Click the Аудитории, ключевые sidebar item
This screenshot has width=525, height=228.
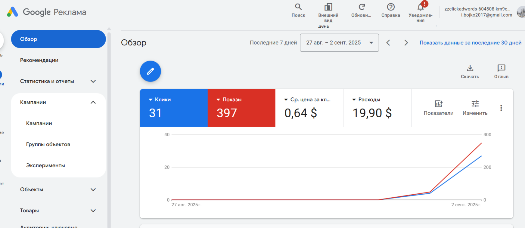(x=49, y=226)
